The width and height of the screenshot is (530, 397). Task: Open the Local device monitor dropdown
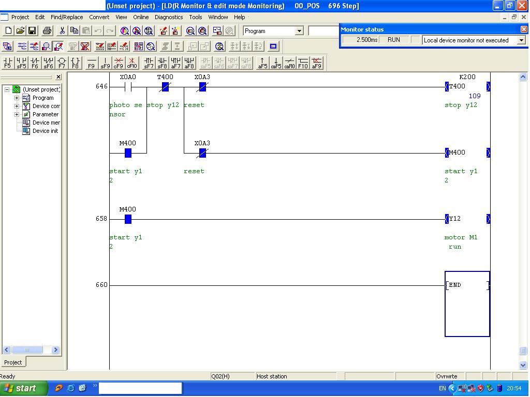click(522, 40)
